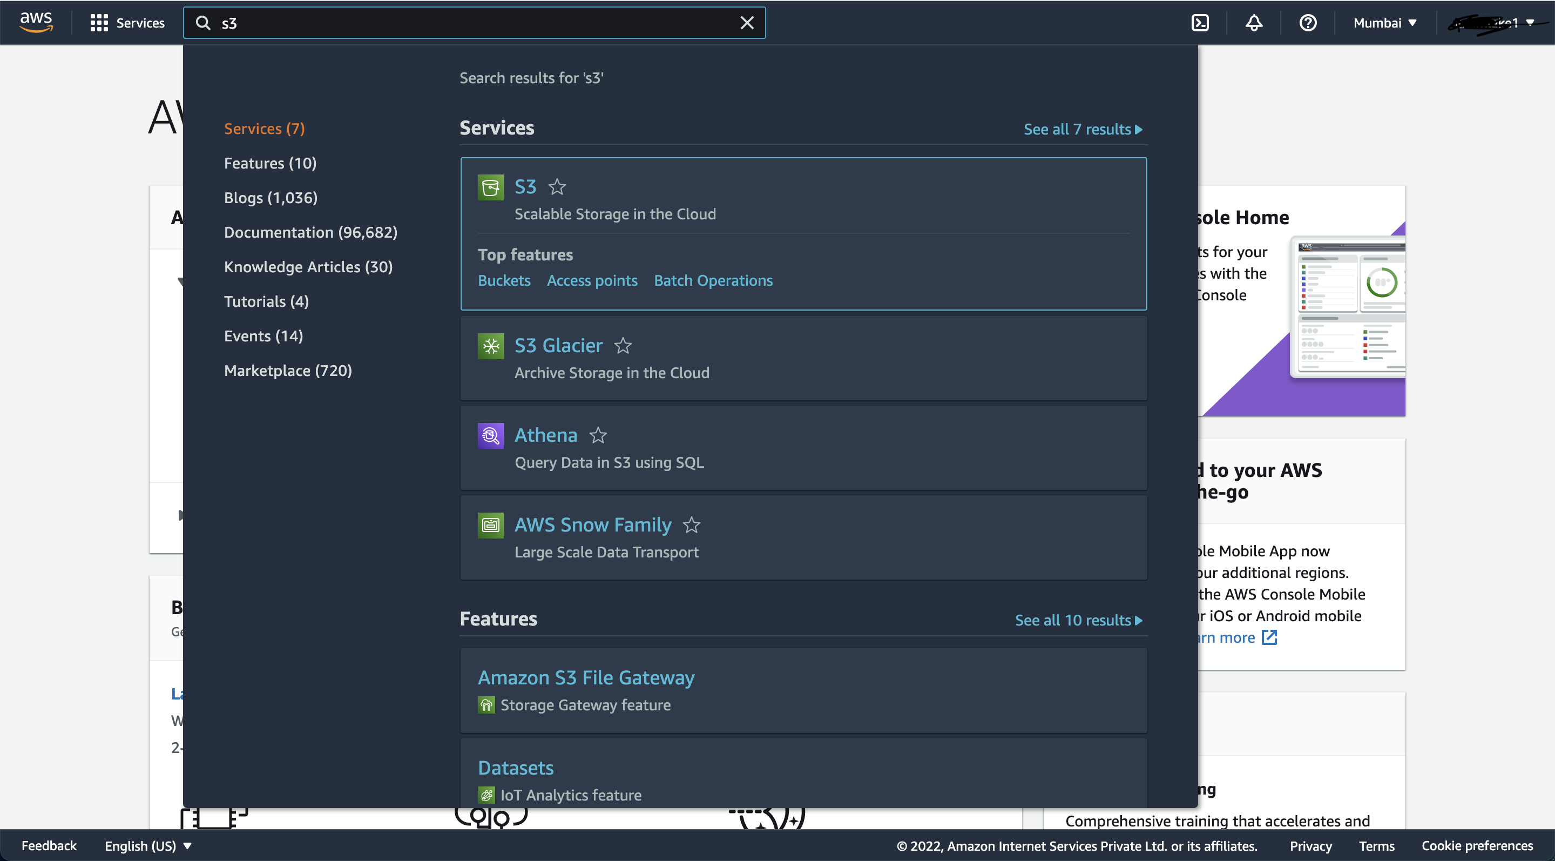See all 10 features results
1555x861 pixels.
click(1079, 620)
